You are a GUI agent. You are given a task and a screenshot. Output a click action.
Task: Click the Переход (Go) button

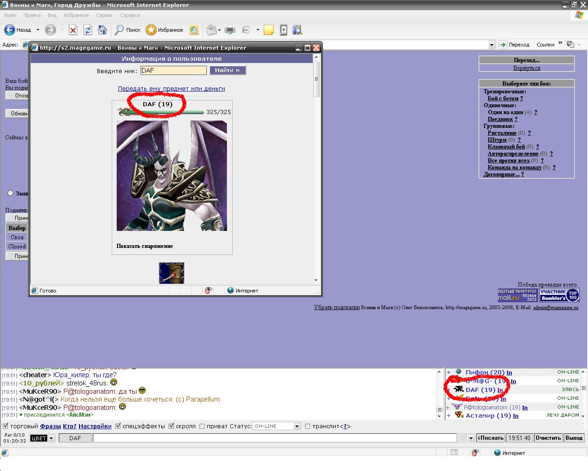click(x=514, y=45)
